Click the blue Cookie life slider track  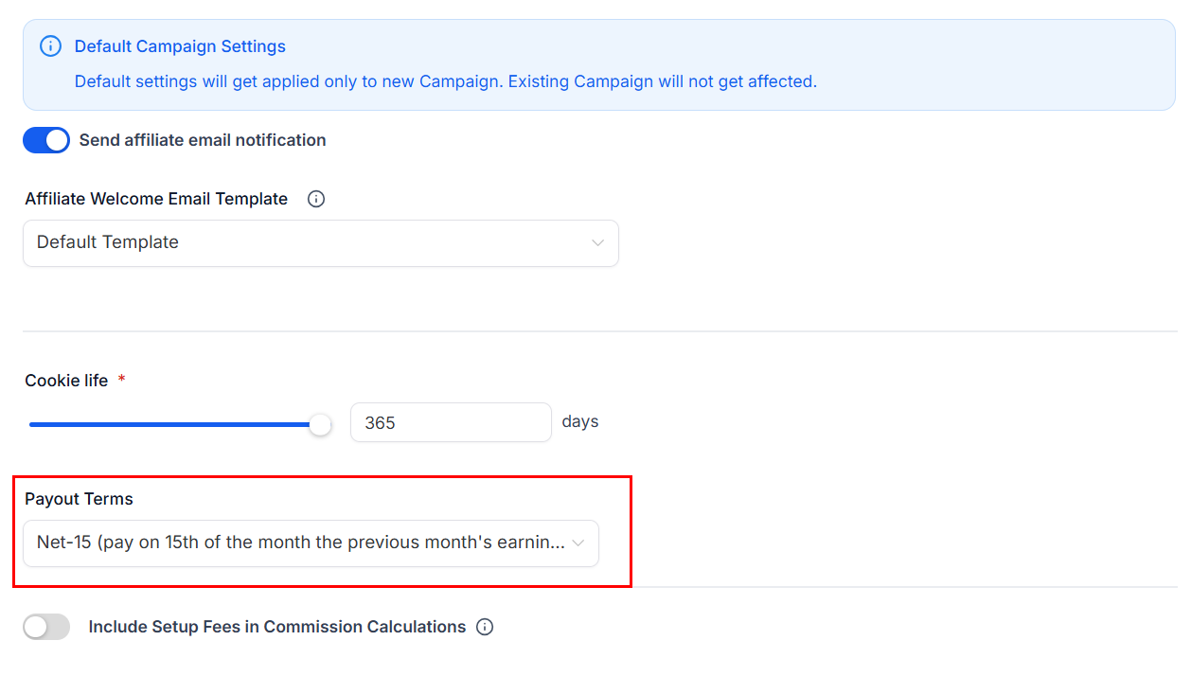point(170,424)
